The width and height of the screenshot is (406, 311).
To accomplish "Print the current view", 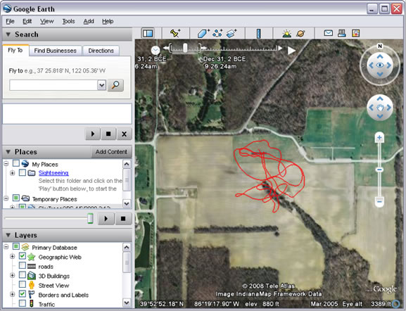I will pyautogui.click(x=342, y=33).
